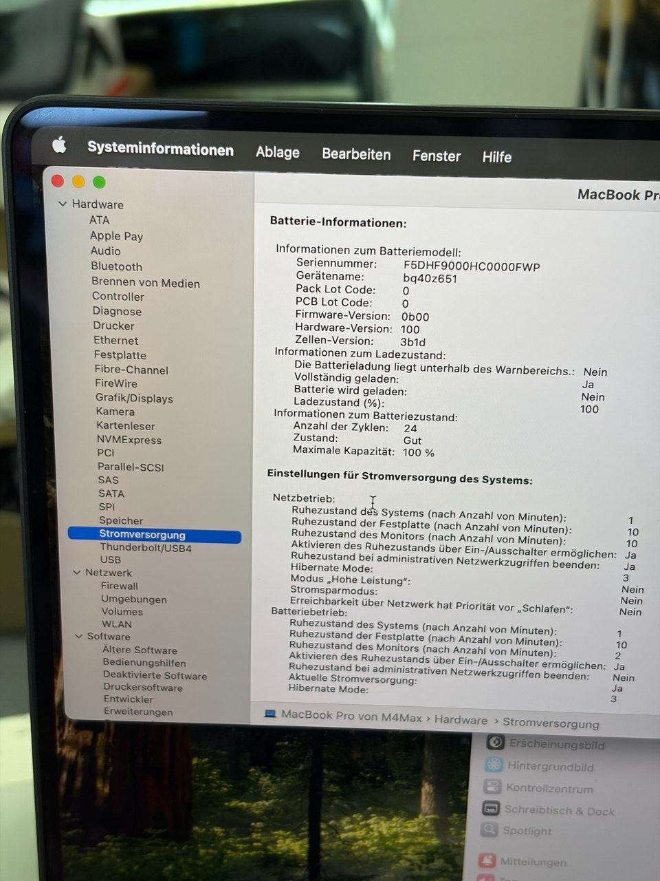Click the Hintergrundbild icon in settings list

494,764
